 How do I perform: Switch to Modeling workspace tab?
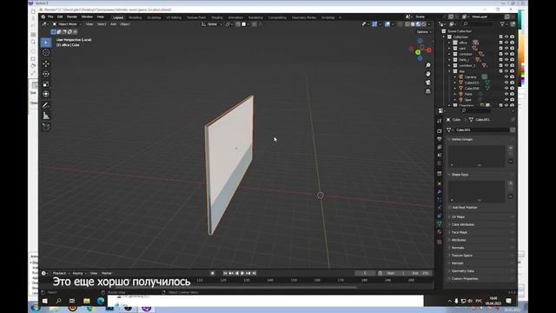(x=136, y=17)
